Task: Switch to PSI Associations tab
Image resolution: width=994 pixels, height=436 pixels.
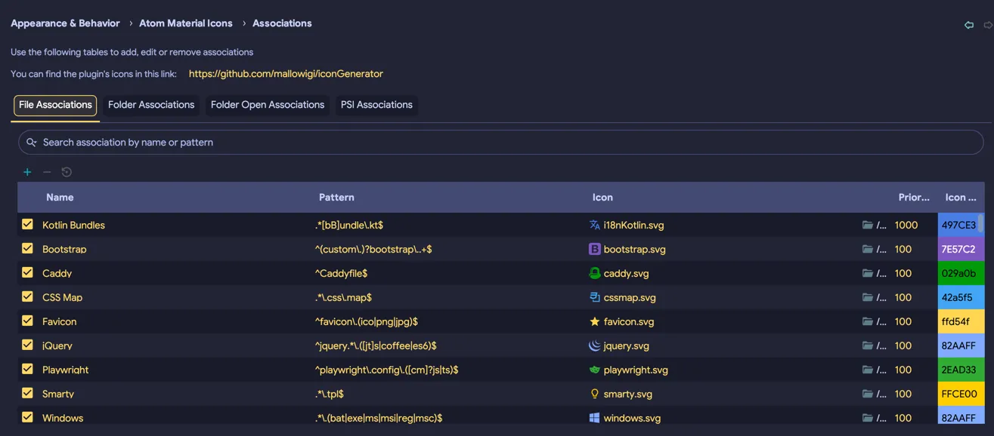Action: [376, 105]
